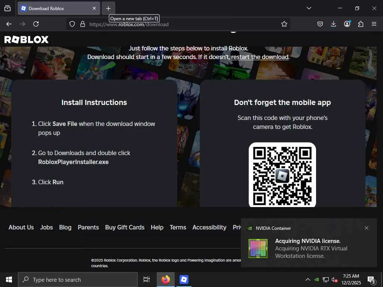The image size is (383, 287).
Task: Open Buy Gift Cards footer link
Action: tap(125, 228)
